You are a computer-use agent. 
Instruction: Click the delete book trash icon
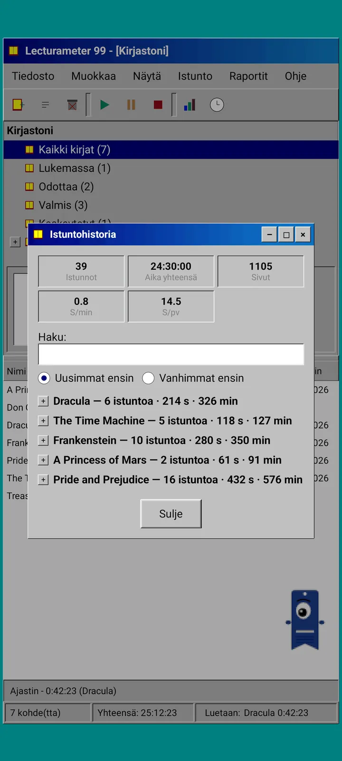tap(72, 105)
